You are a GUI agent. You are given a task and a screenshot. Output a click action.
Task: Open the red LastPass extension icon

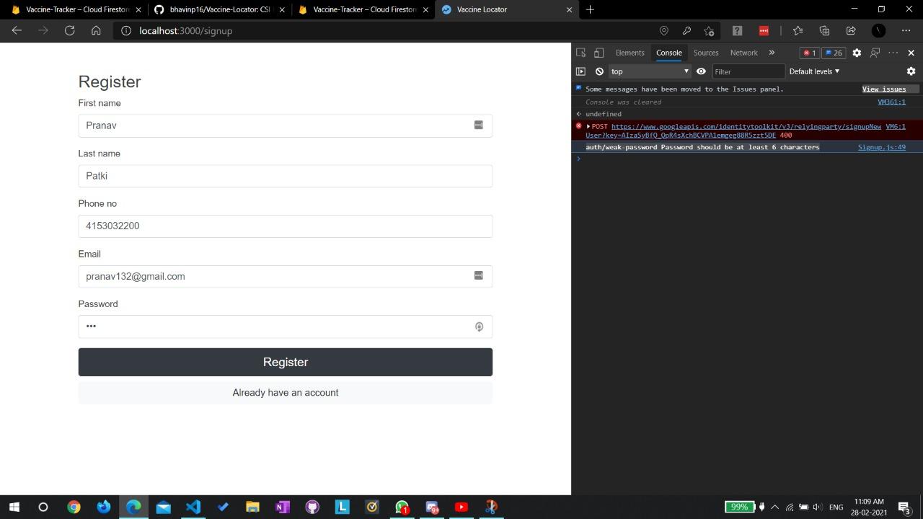764,30
